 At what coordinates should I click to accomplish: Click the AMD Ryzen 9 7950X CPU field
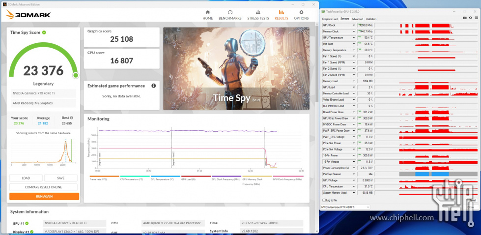pyautogui.click(x=173, y=223)
